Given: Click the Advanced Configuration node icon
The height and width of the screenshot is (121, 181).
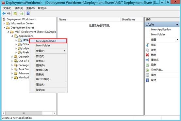Looking at the screenshot, I should pos(16,73).
